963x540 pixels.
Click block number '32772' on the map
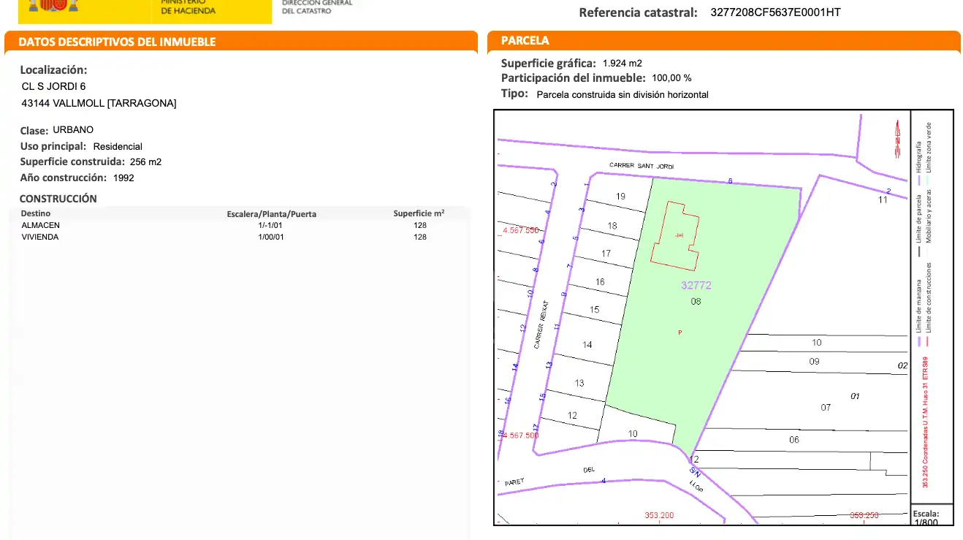pyautogui.click(x=696, y=286)
